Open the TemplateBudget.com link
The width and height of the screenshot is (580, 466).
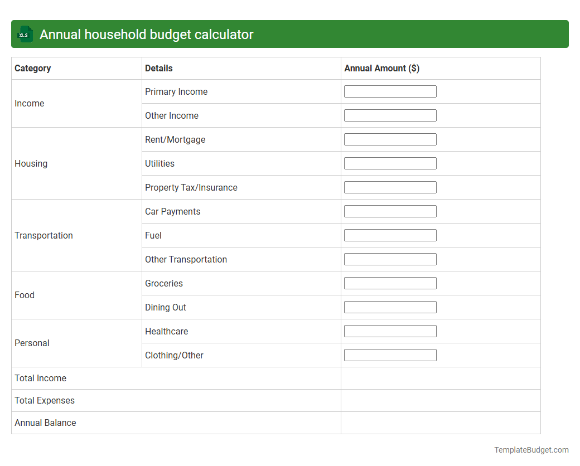click(x=531, y=449)
